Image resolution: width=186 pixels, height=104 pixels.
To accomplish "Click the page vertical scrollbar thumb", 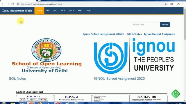I will coord(185,24).
